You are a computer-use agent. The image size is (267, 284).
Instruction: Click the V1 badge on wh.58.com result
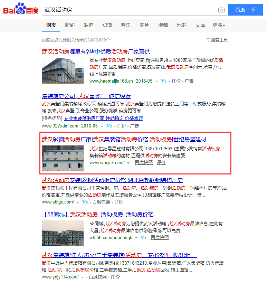pyautogui.click(x=143, y=237)
